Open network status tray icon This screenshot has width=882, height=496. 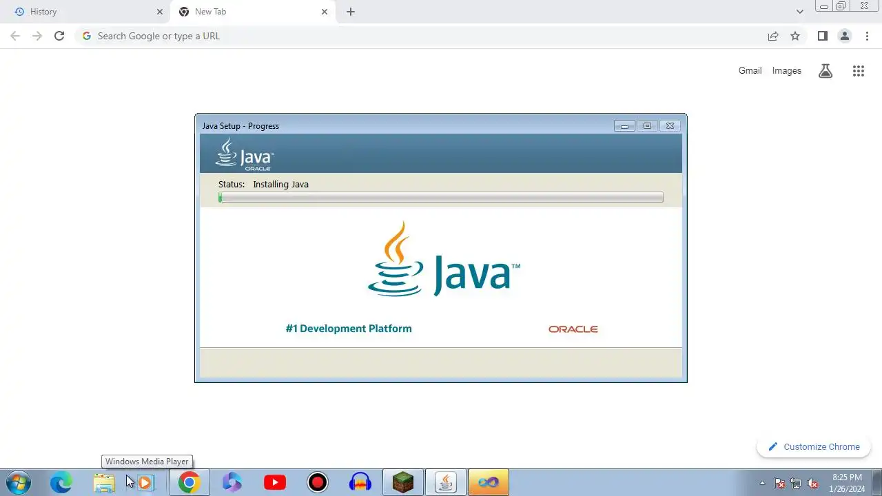click(x=796, y=483)
